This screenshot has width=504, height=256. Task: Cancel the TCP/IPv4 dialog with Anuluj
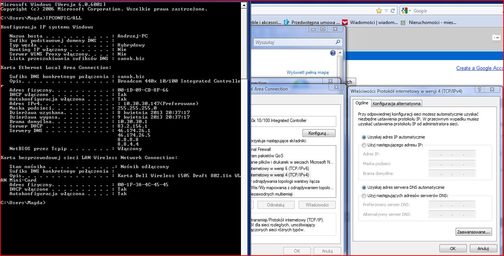click(x=483, y=248)
